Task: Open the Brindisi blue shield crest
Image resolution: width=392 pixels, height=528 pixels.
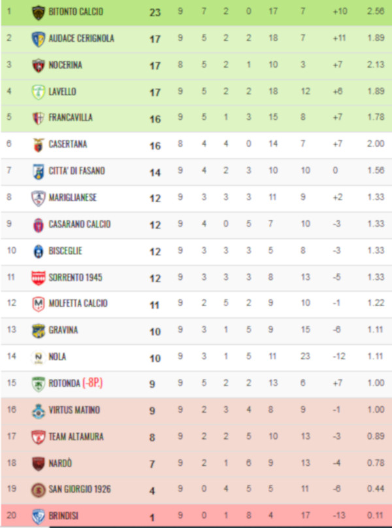Action: pyautogui.click(x=39, y=517)
